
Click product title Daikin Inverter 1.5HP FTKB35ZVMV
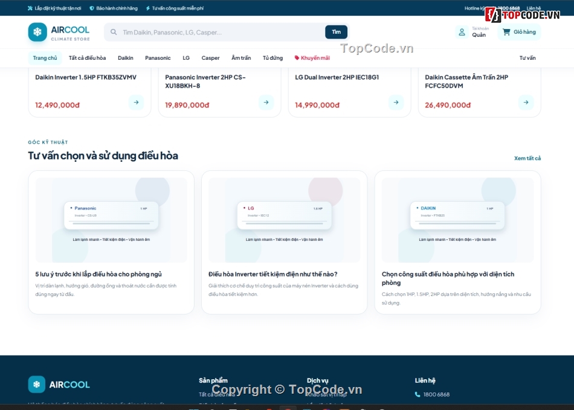point(86,77)
